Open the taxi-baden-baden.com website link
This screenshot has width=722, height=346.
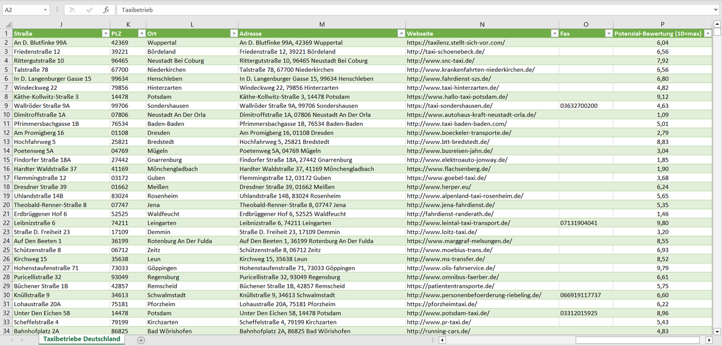pyautogui.click(x=457, y=124)
